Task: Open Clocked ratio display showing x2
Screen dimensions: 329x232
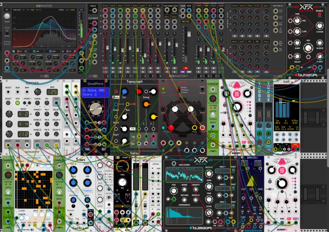Action: tap(23, 114)
